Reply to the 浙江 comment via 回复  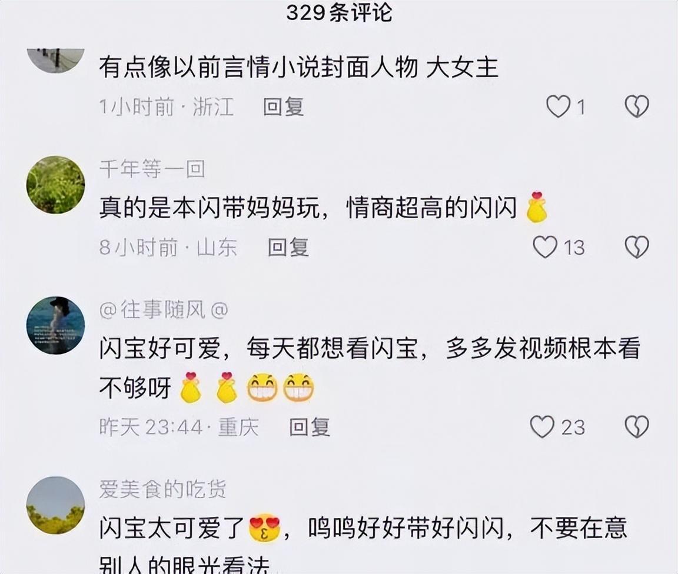click(284, 107)
